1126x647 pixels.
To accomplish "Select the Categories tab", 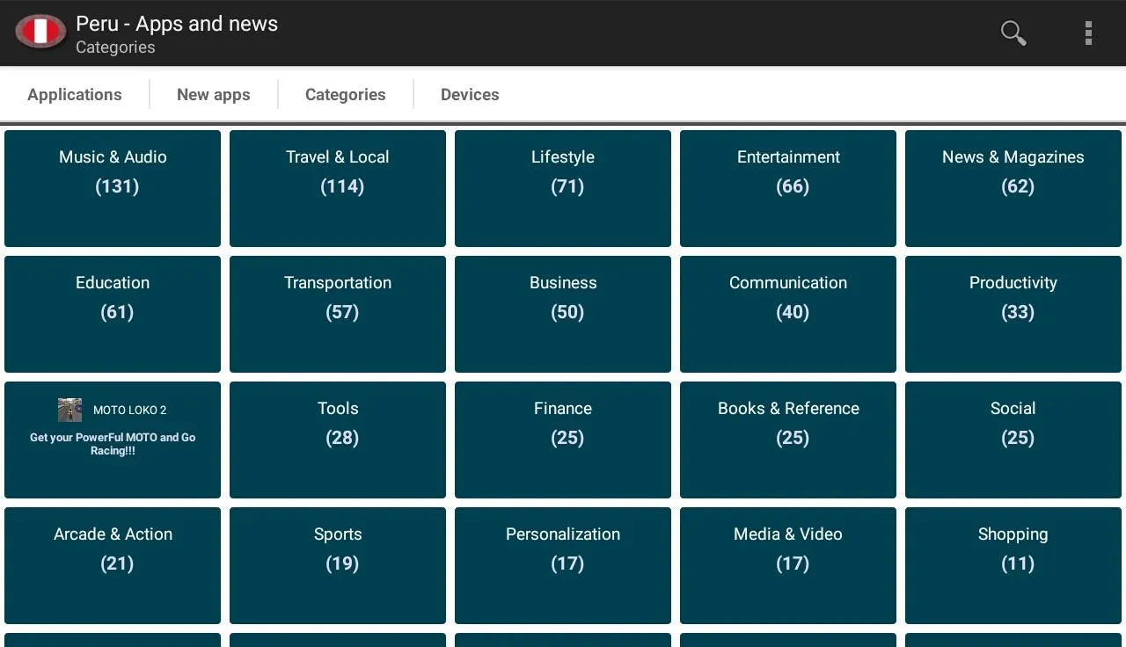I will coord(346,95).
